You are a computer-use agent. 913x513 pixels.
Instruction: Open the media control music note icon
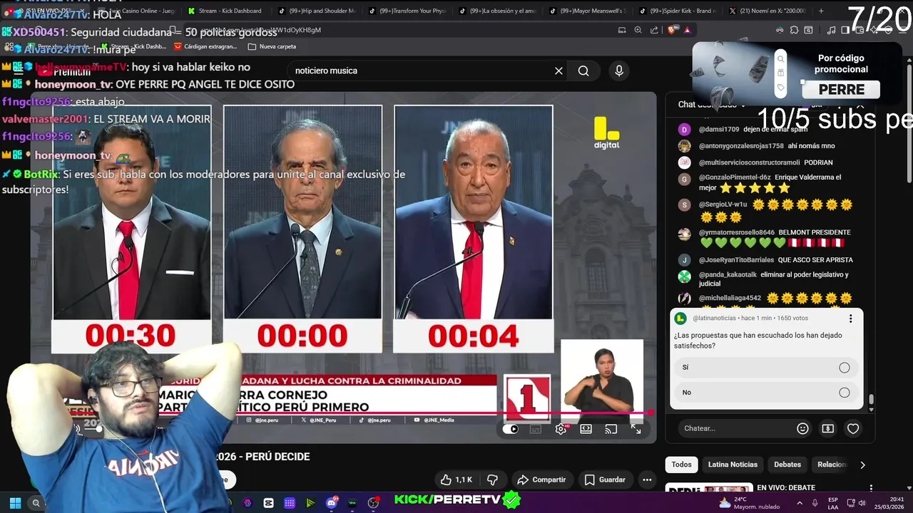pos(831,30)
